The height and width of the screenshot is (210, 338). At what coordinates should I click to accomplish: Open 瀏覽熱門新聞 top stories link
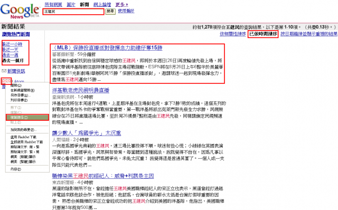16,34
